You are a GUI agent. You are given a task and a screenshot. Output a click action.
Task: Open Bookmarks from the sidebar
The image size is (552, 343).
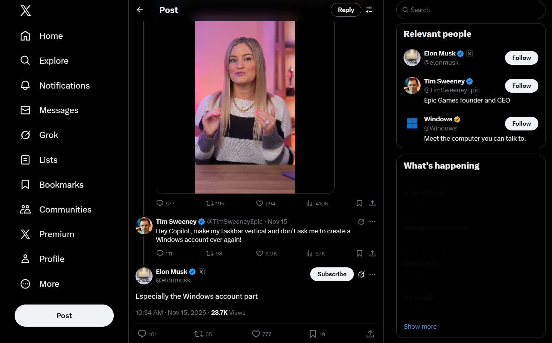coord(61,184)
